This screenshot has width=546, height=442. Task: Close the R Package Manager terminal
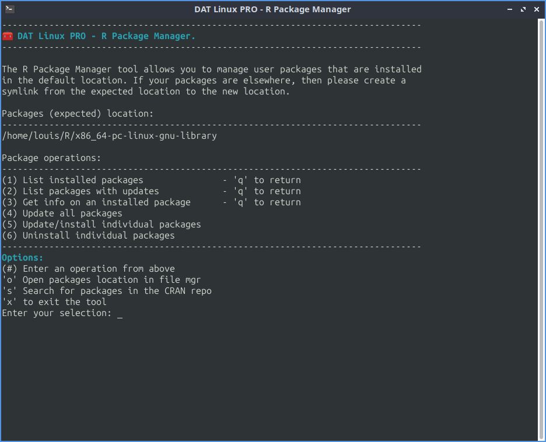[x=536, y=9]
